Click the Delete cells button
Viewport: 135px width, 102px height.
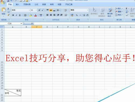click(119, 12)
